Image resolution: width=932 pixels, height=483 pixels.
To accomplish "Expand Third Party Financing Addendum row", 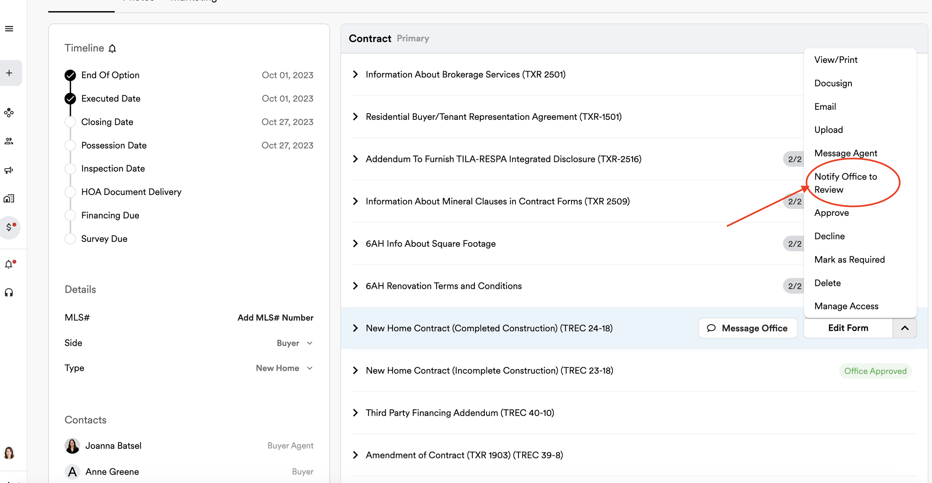I will pos(355,413).
